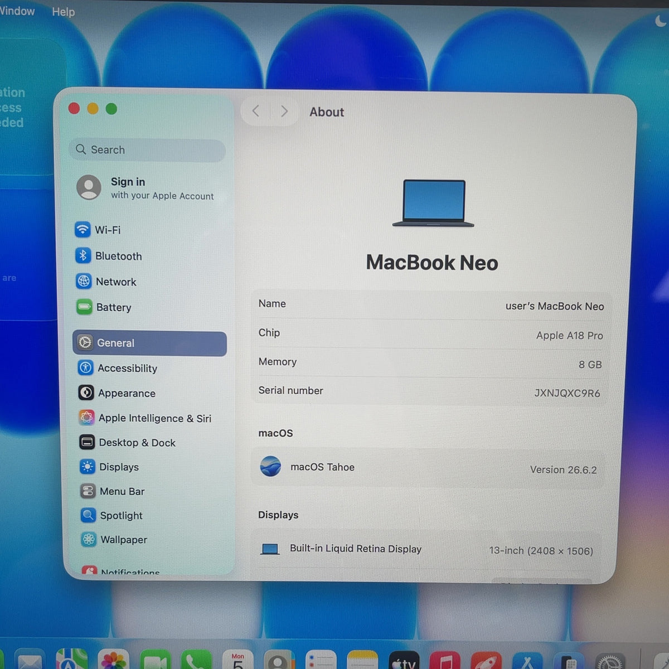Select the General gear item
669x669 pixels.
[x=149, y=343]
